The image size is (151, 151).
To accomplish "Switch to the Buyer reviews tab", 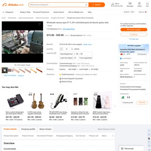I will 45,129.
